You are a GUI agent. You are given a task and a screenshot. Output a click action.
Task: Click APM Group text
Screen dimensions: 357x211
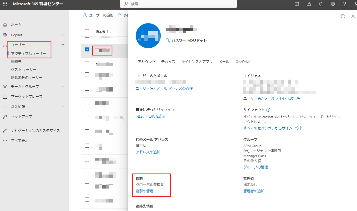pos(252,146)
